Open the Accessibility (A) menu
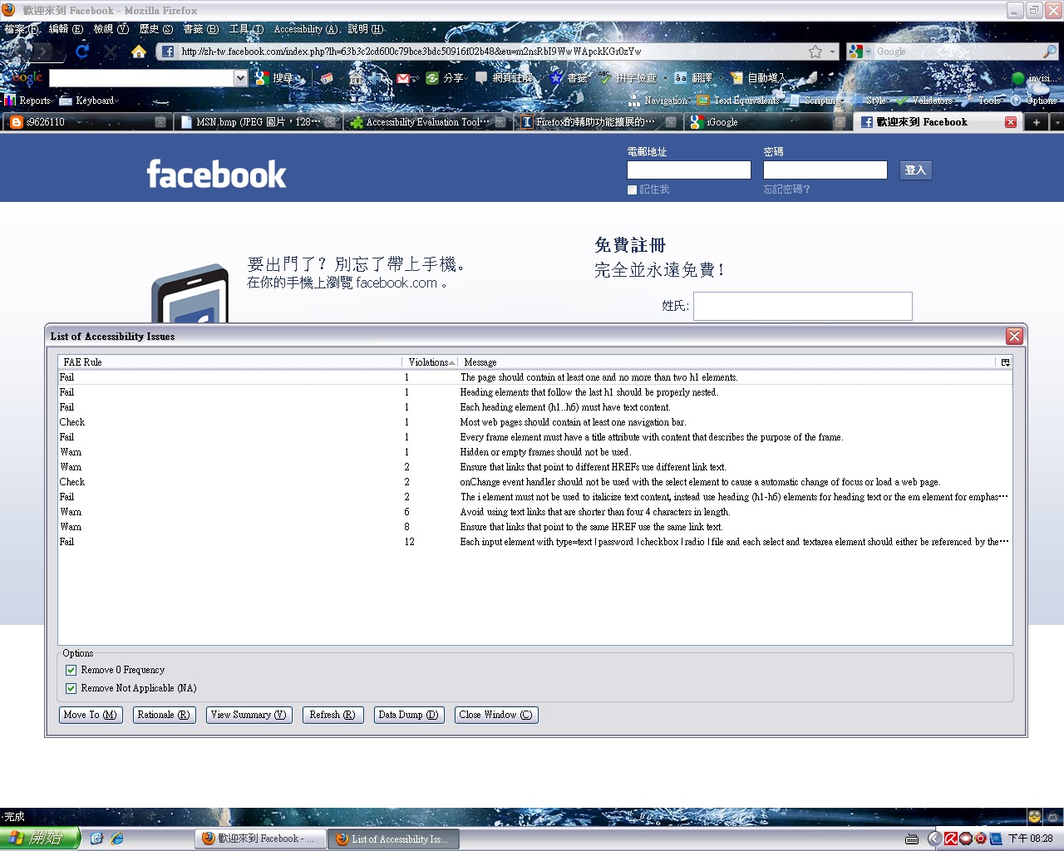The width and height of the screenshot is (1064, 851). 306,29
